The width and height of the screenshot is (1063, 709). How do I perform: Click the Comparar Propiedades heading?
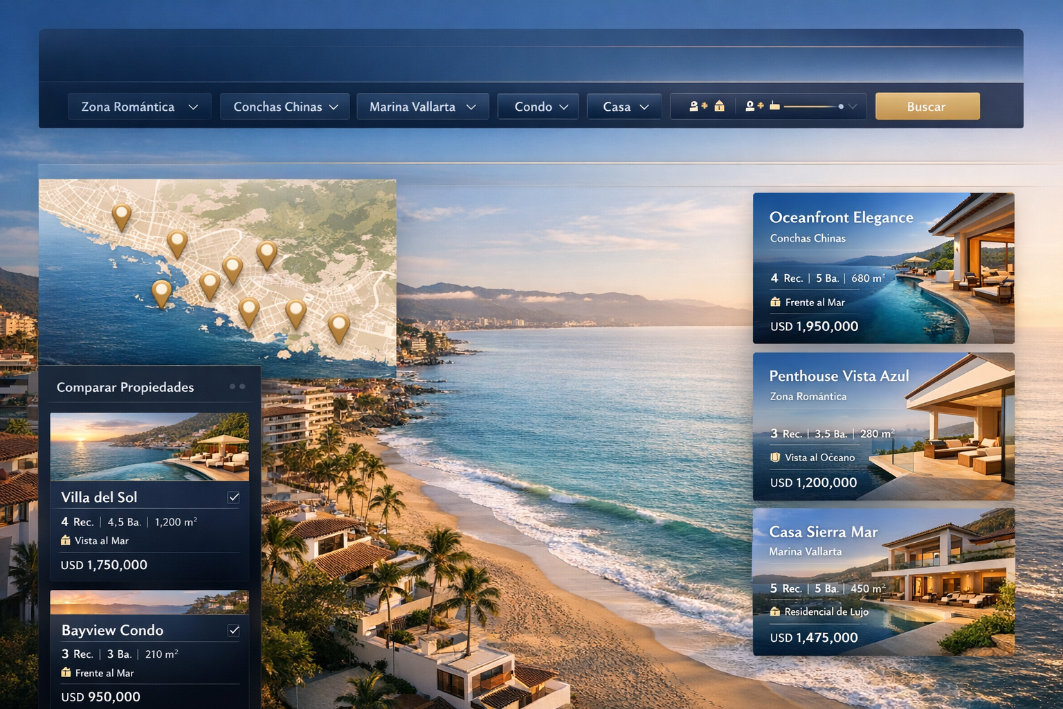(x=125, y=387)
